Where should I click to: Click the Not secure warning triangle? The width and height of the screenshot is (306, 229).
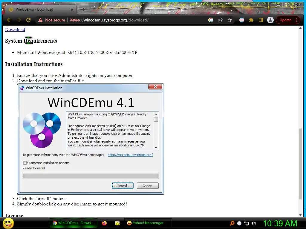coord(40,20)
